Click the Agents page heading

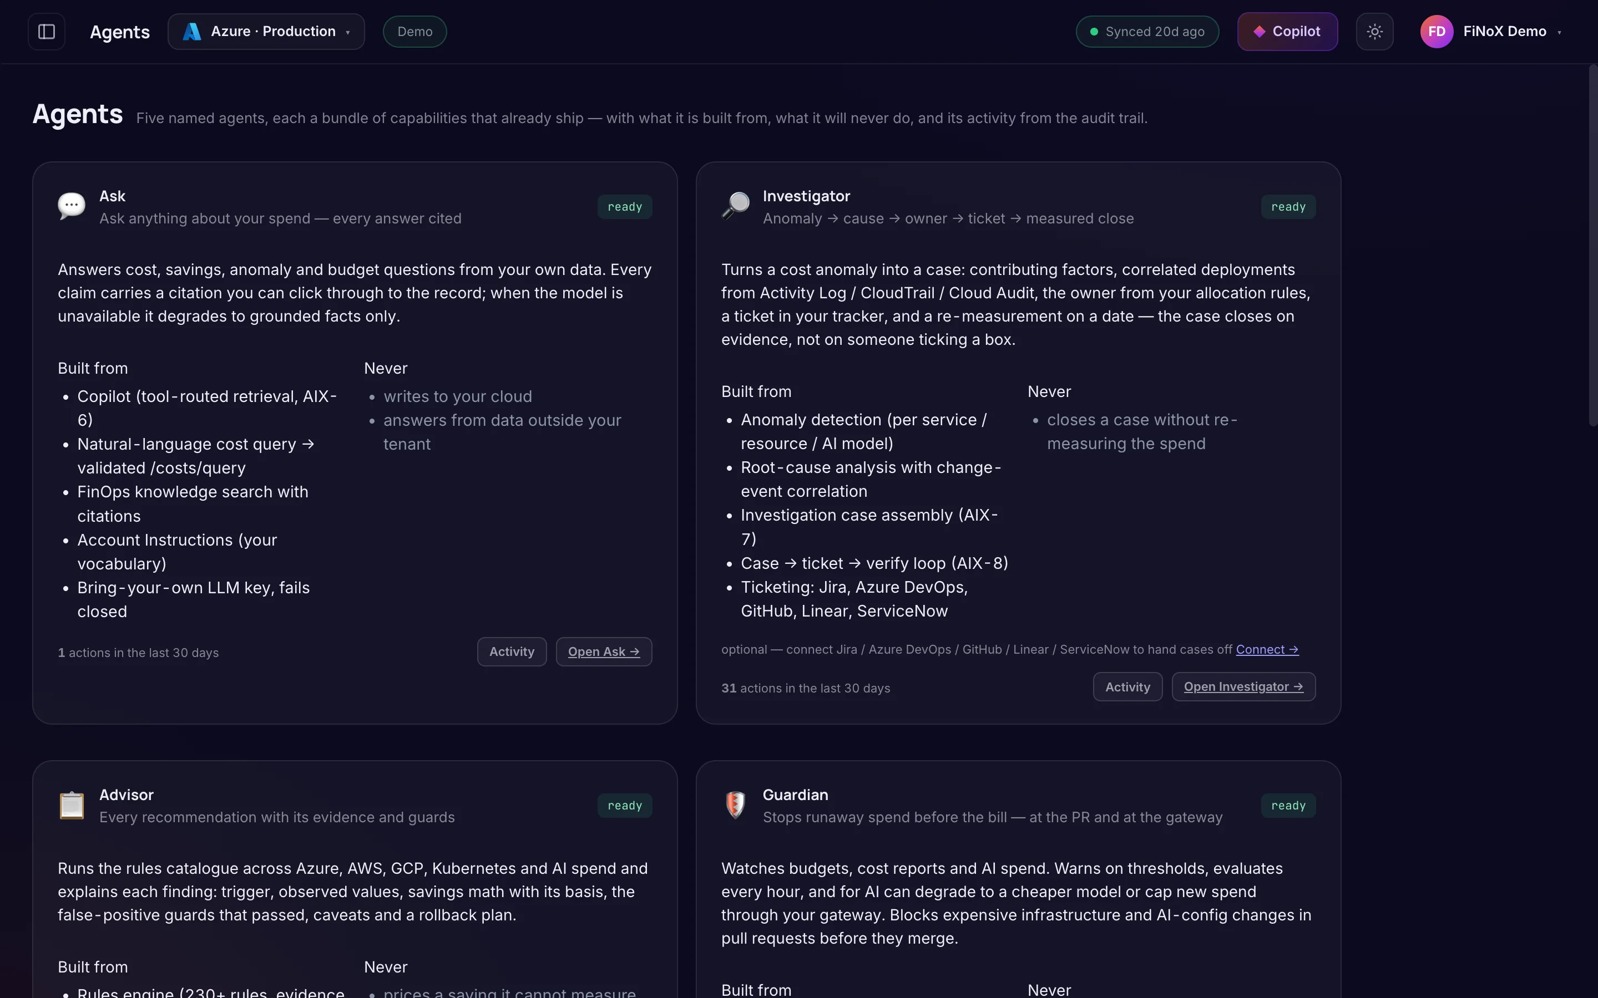77,114
